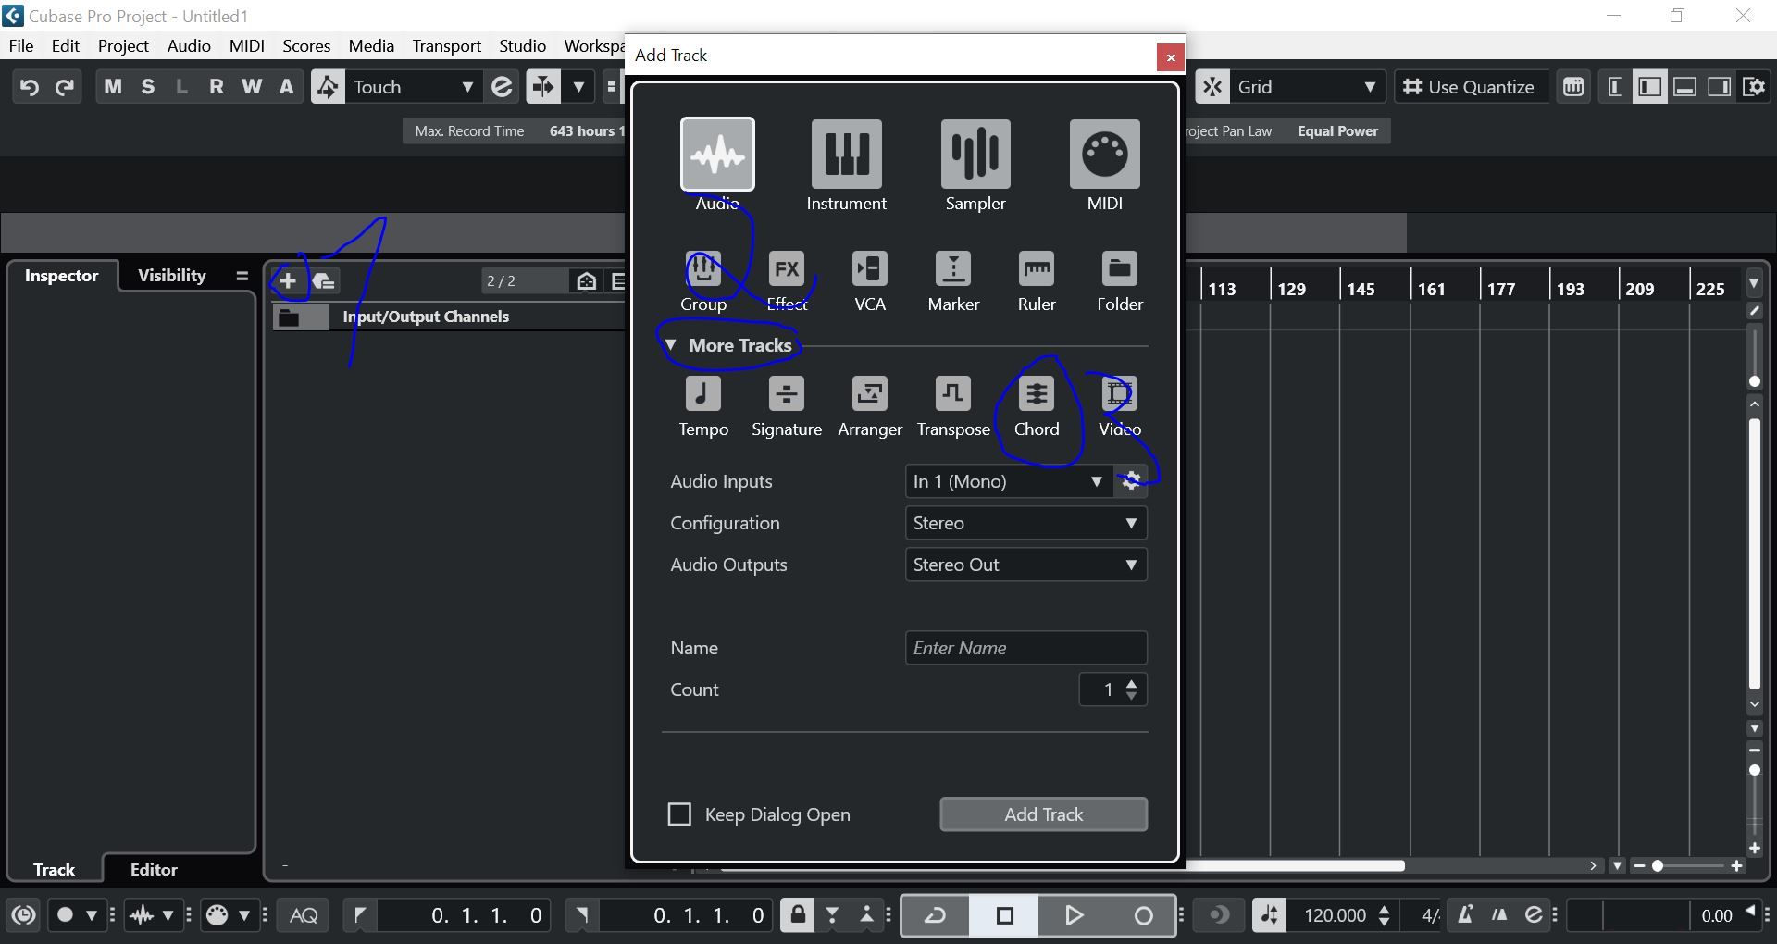Open the Audio Inputs dropdown
The height and width of the screenshot is (944, 1777).
click(1009, 481)
